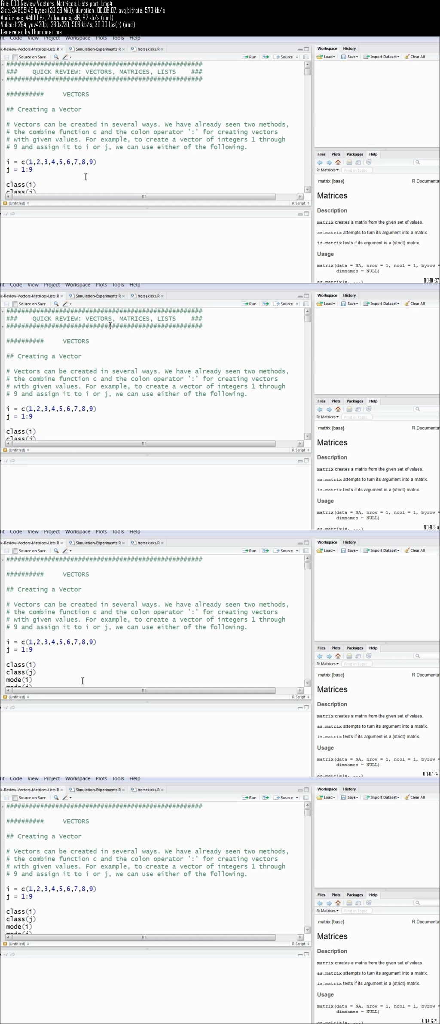
Task: Show help in new window in 00:03:14 frame
Action: 358,409
